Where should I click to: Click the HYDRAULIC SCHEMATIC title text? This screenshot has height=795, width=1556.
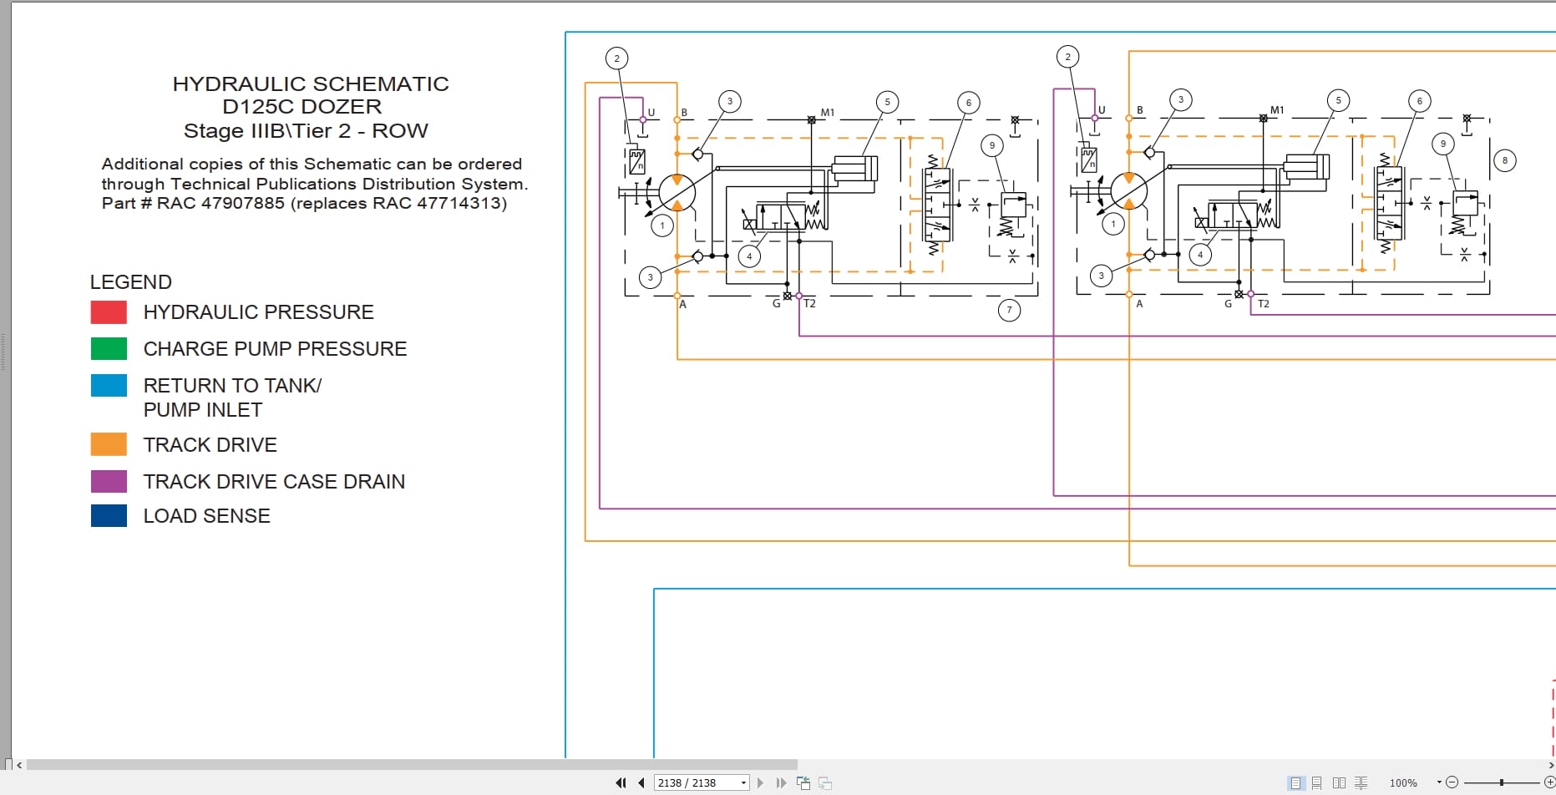(x=311, y=84)
